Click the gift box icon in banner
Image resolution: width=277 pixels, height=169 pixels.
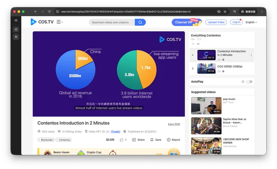tap(174, 152)
